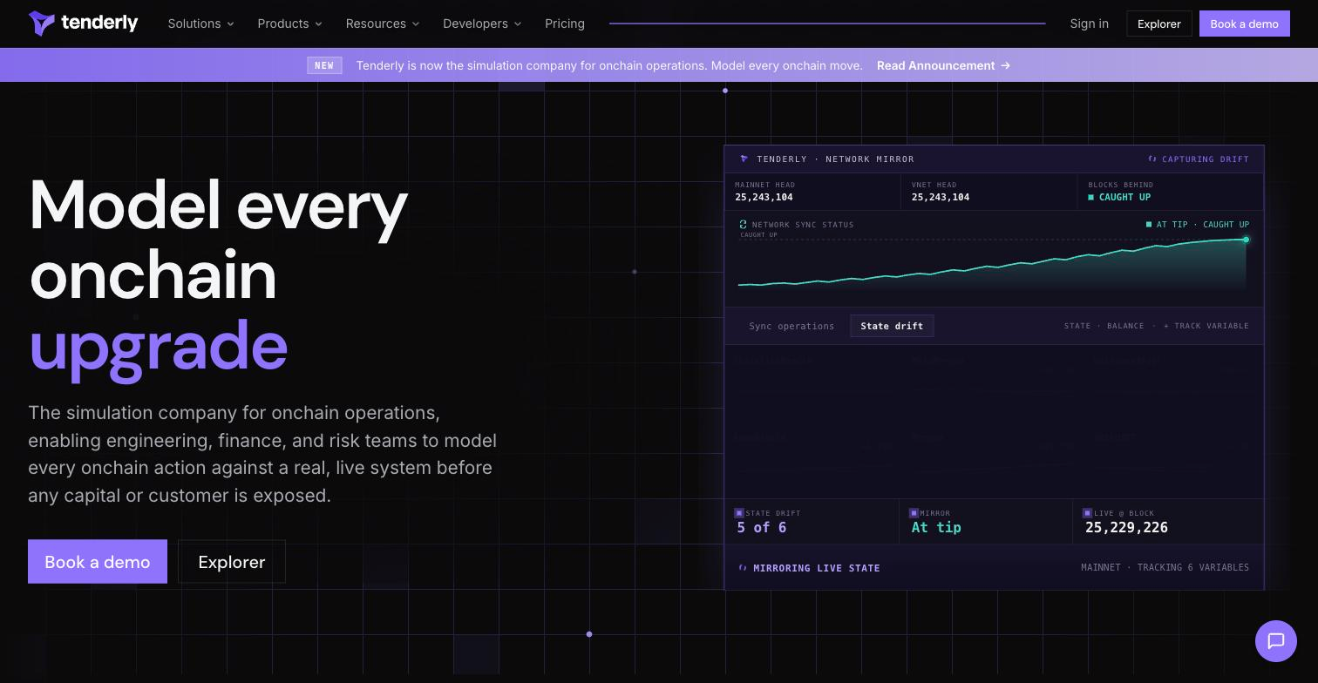Click the Mainnet Head value 25,243,104
The width and height of the screenshot is (1318, 683).
(x=764, y=198)
